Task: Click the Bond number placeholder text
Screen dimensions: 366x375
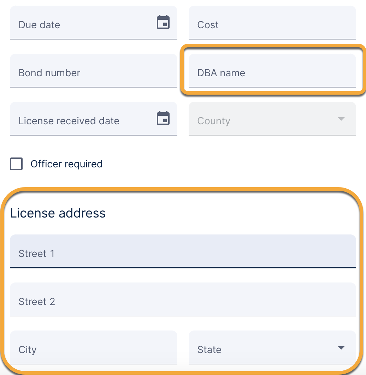Action: (49, 73)
